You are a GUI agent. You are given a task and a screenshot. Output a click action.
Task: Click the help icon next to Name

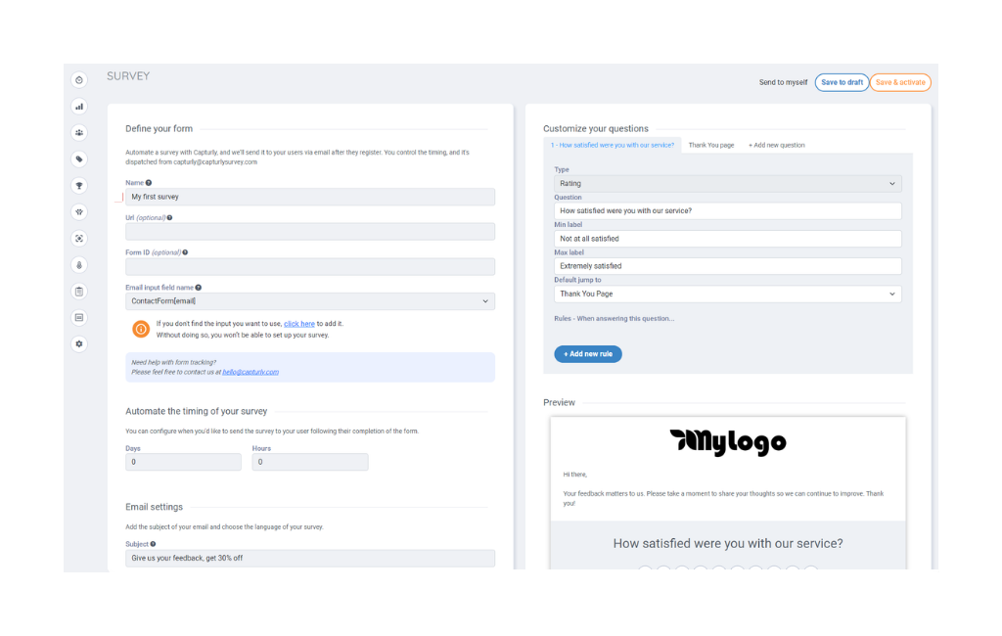tap(149, 183)
